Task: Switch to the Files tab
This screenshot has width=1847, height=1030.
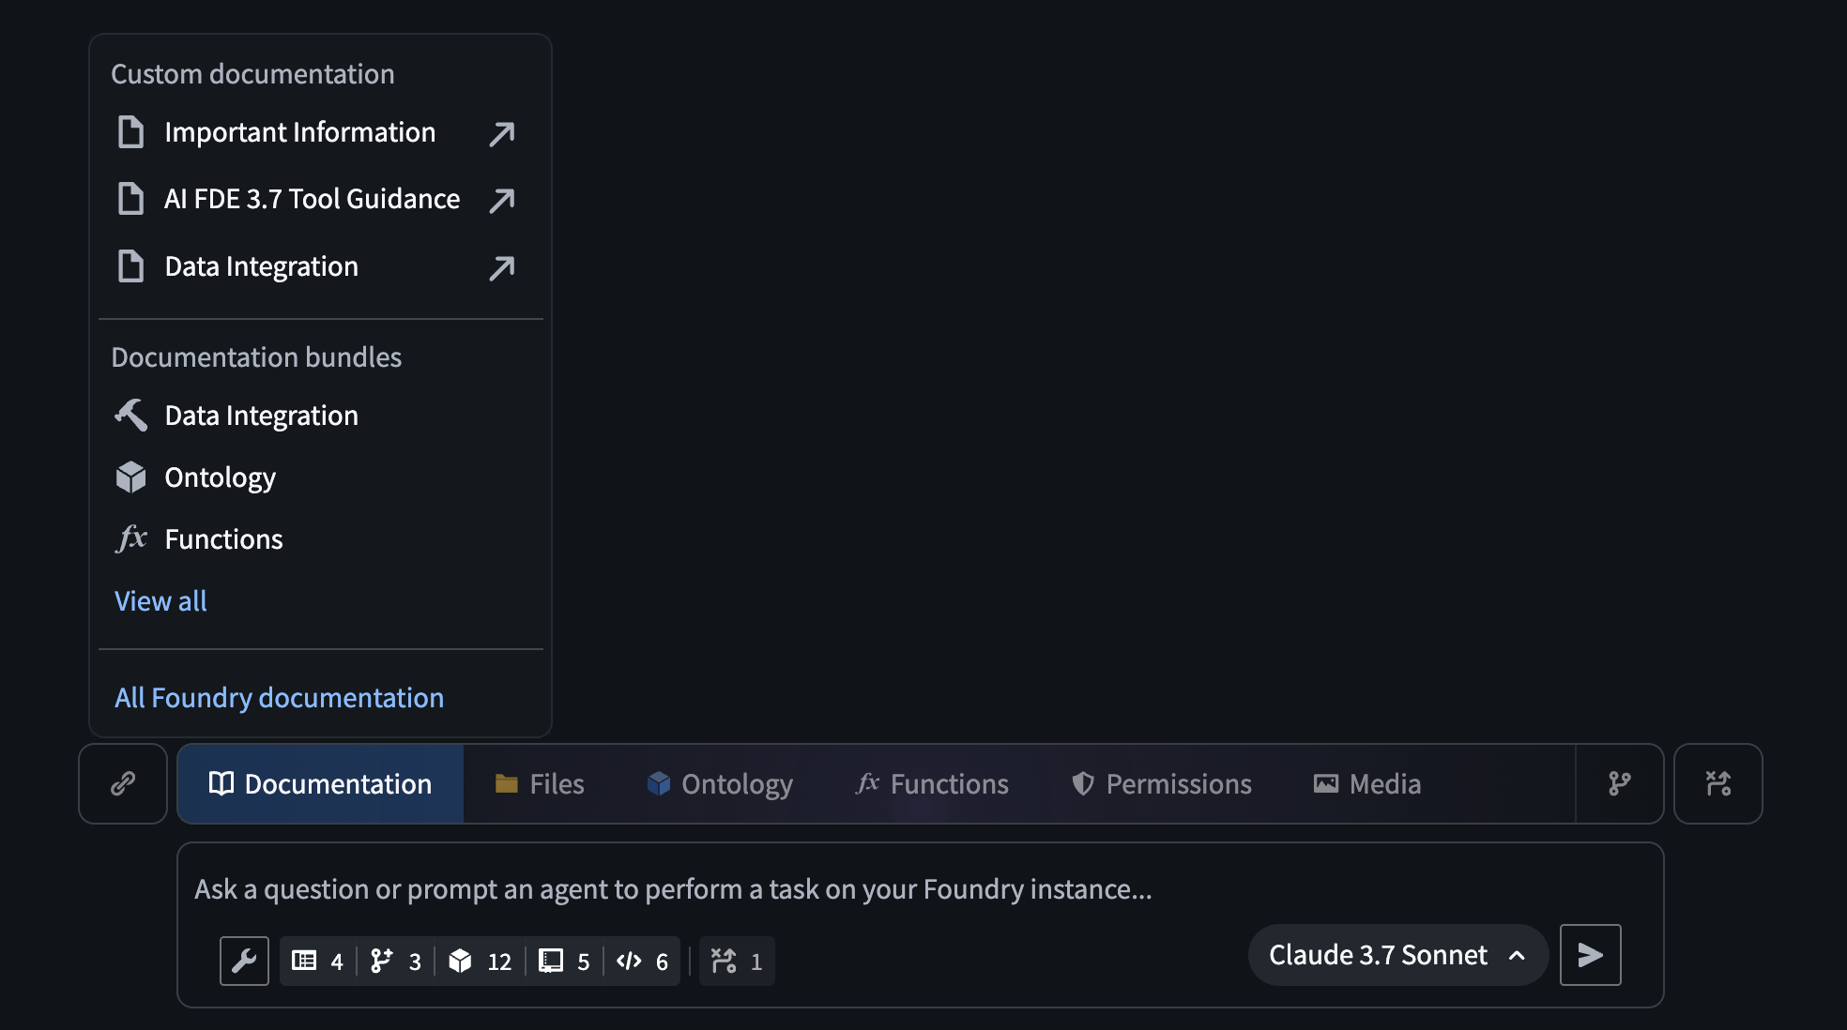Action: click(540, 783)
